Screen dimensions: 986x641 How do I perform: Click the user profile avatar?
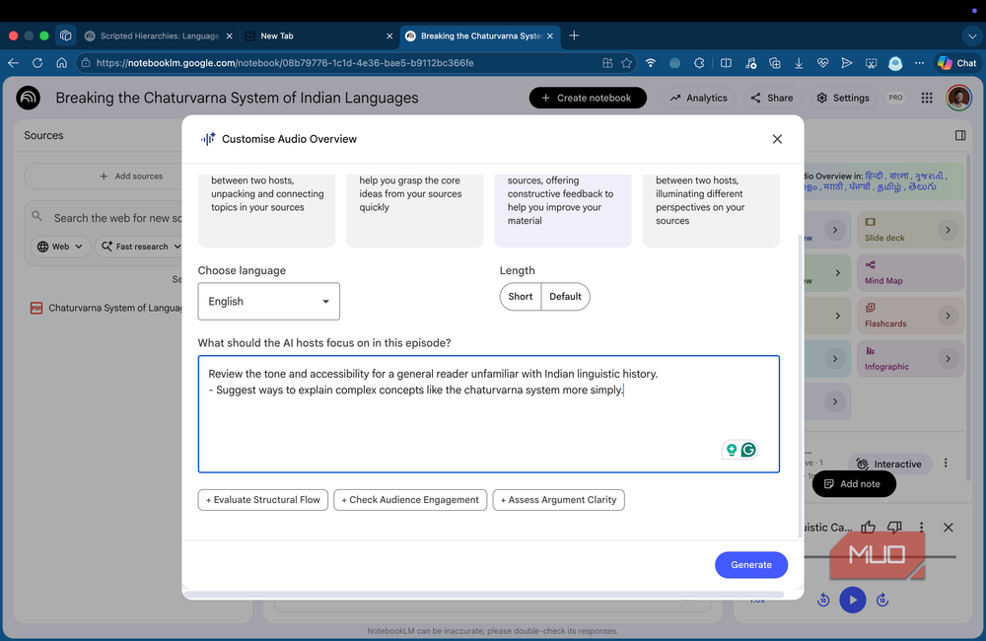coord(959,98)
